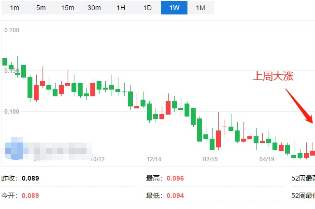This screenshot has height=209, width=315.
Task: Click the 0.100 price level label
Action: [x=12, y=112]
